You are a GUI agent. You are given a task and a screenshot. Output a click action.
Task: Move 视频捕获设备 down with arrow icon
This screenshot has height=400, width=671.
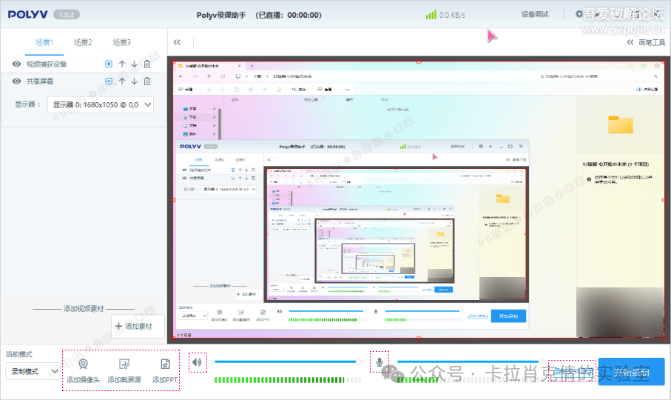pyautogui.click(x=134, y=64)
